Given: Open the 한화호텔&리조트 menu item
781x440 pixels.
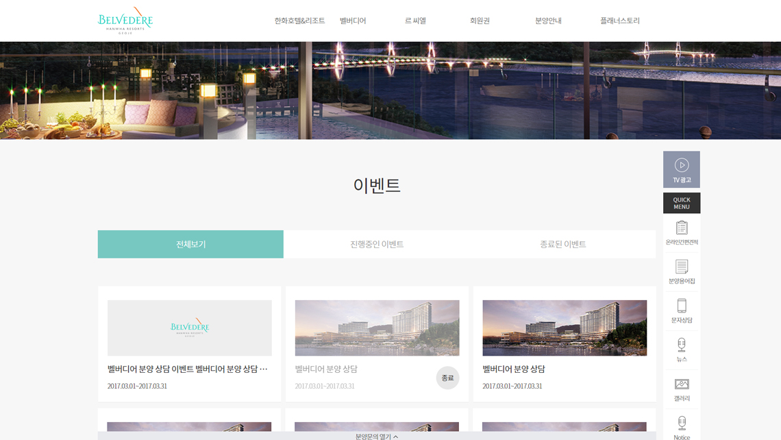Looking at the screenshot, I should (x=299, y=21).
